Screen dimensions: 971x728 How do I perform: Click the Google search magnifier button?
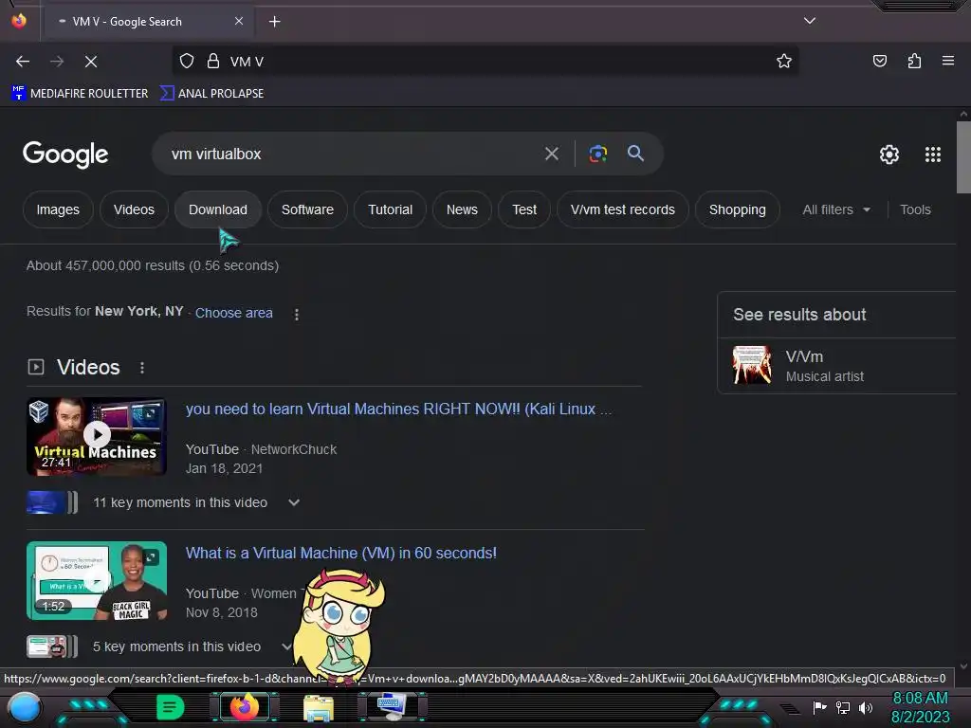tap(635, 154)
